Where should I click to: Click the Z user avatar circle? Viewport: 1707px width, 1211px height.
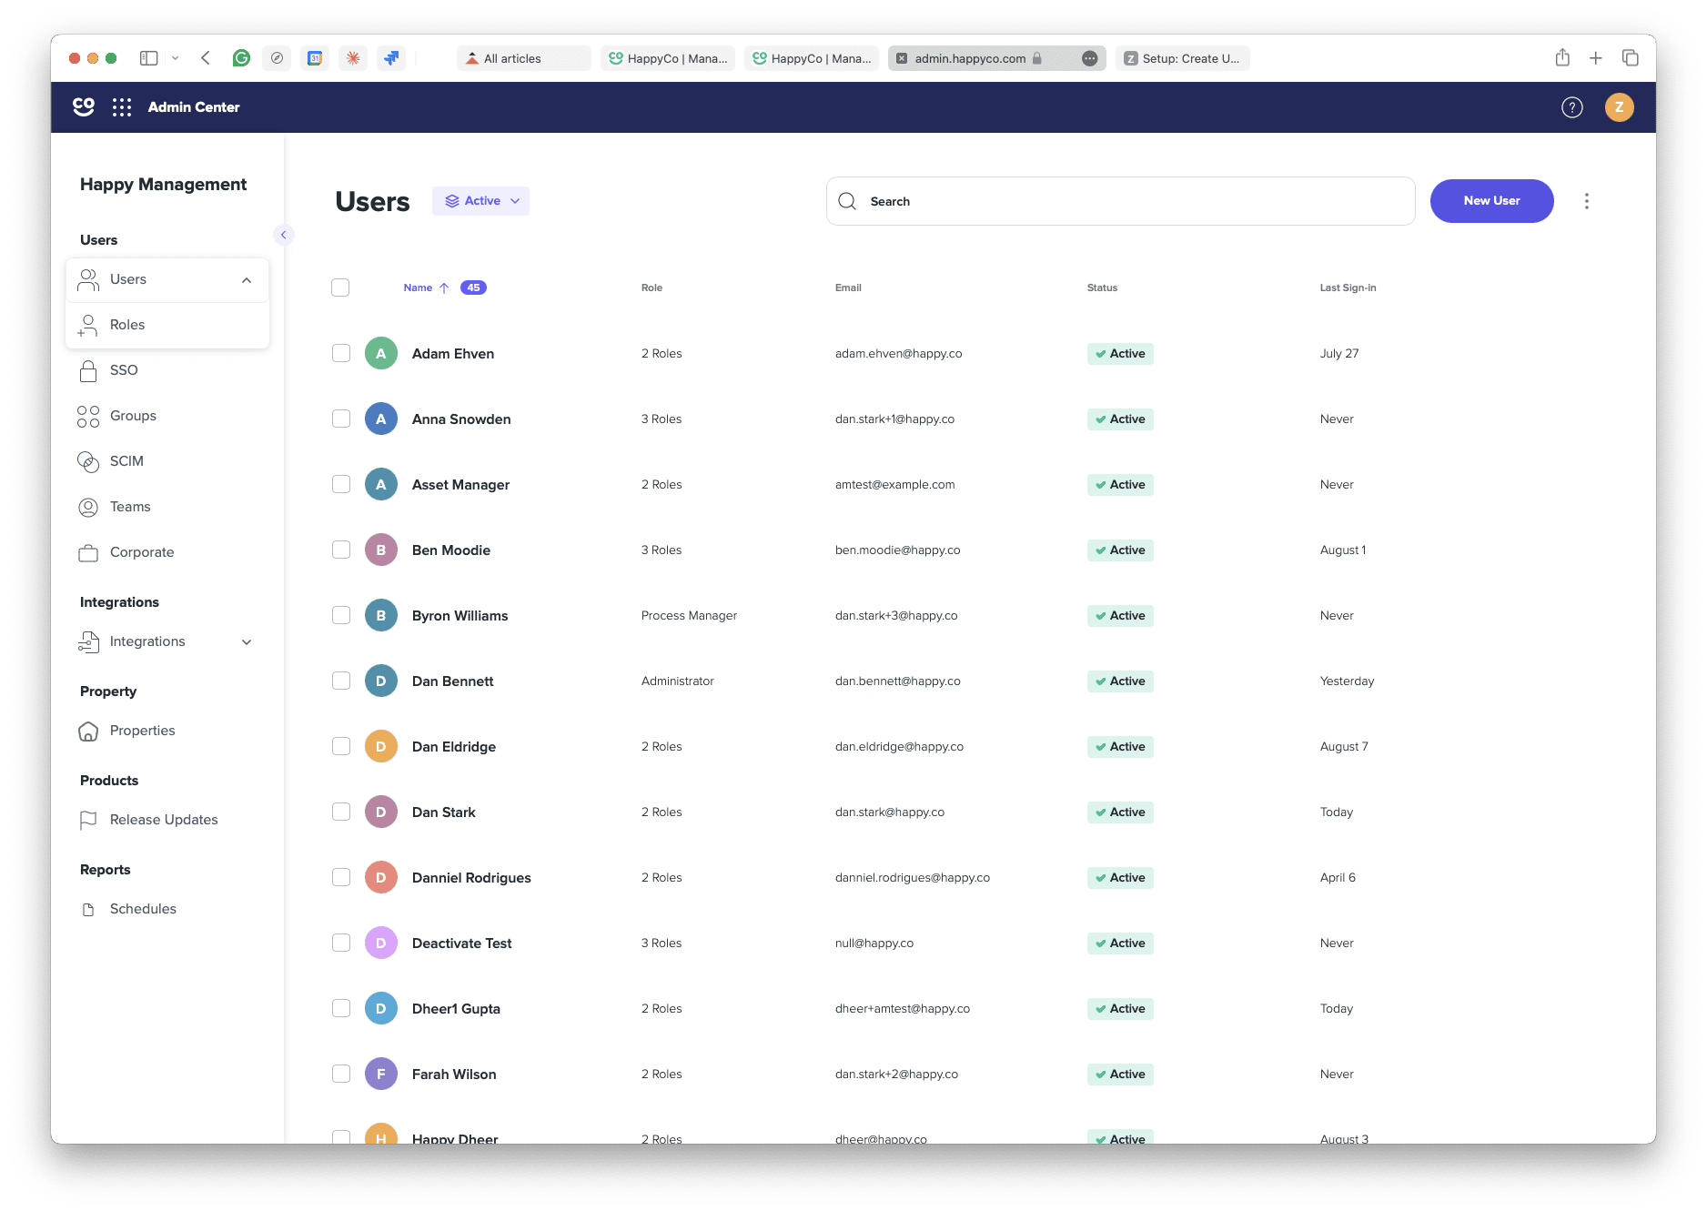[1619, 106]
